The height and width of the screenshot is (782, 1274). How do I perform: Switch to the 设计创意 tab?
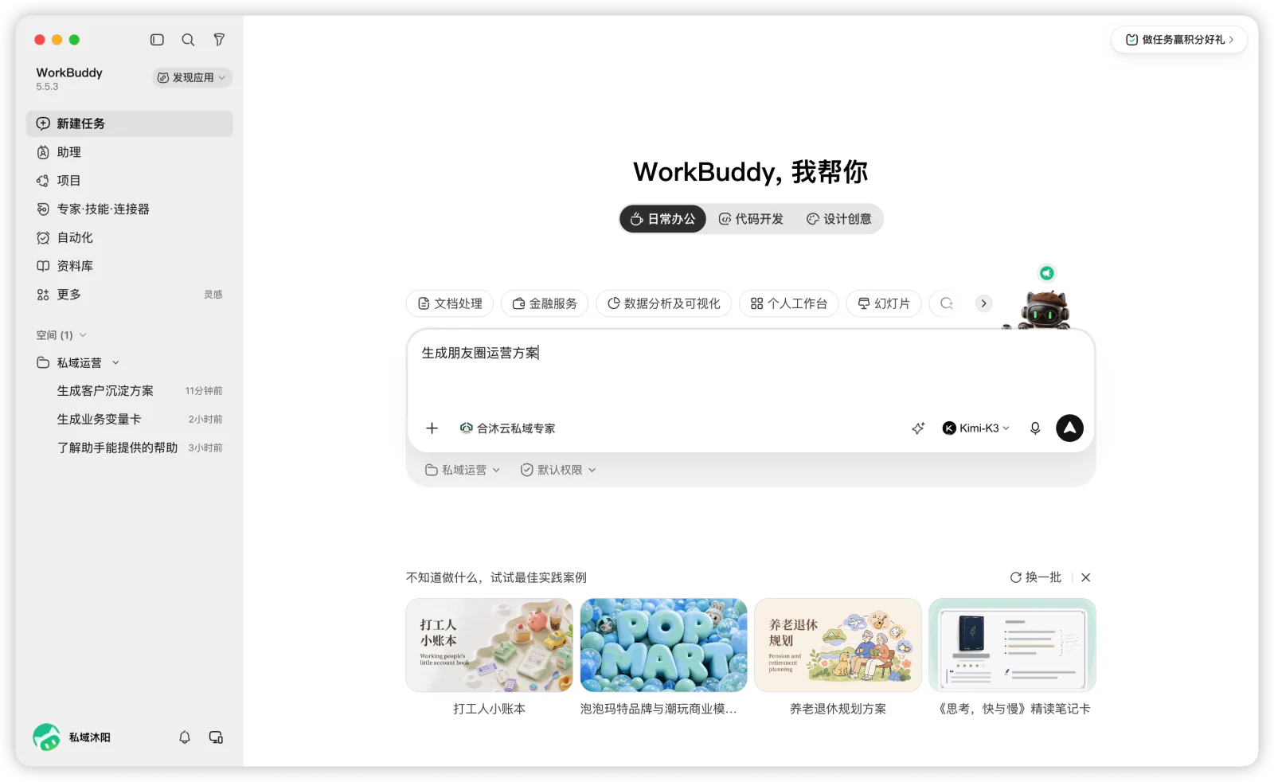838,219
